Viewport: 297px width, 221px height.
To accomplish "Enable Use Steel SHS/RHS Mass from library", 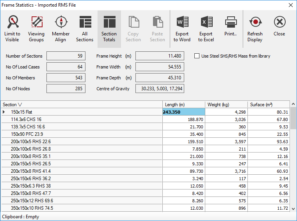I will 197,56.
